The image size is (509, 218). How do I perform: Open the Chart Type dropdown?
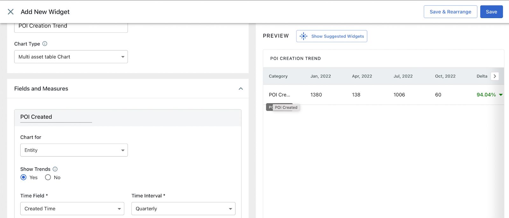(71, 57)
